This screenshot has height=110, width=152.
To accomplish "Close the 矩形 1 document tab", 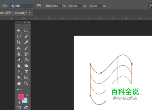I will tap(30, 13).
